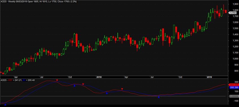239x107 pixels.
Task: Click the blue up arrow at KST pane's far-left start
Action: [x=5, y=105]
